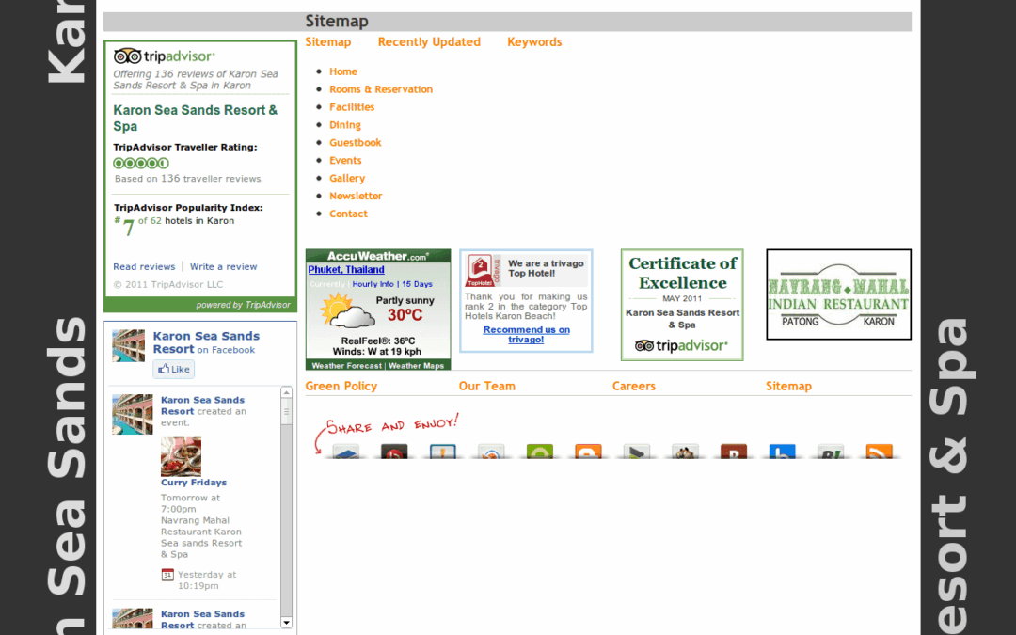This screenshot has height=635, width=1016.
Task: Open the Write a review link
Action: [x=224, y=267]
